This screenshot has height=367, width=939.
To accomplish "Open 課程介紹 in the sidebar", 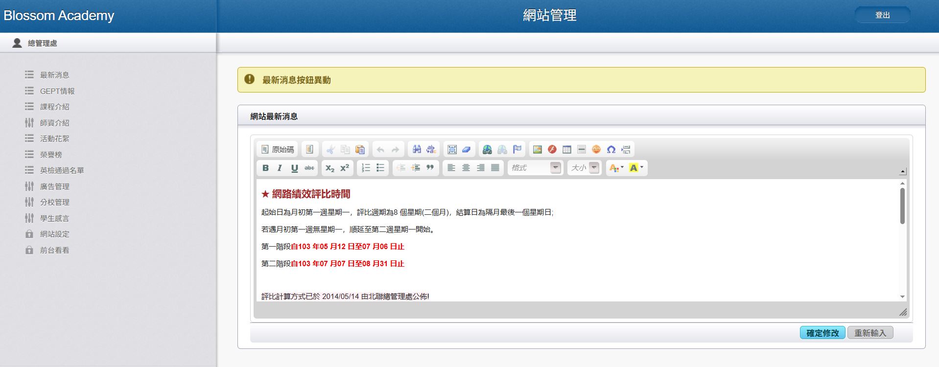I will pyautogui.click(x=54, y=107).
